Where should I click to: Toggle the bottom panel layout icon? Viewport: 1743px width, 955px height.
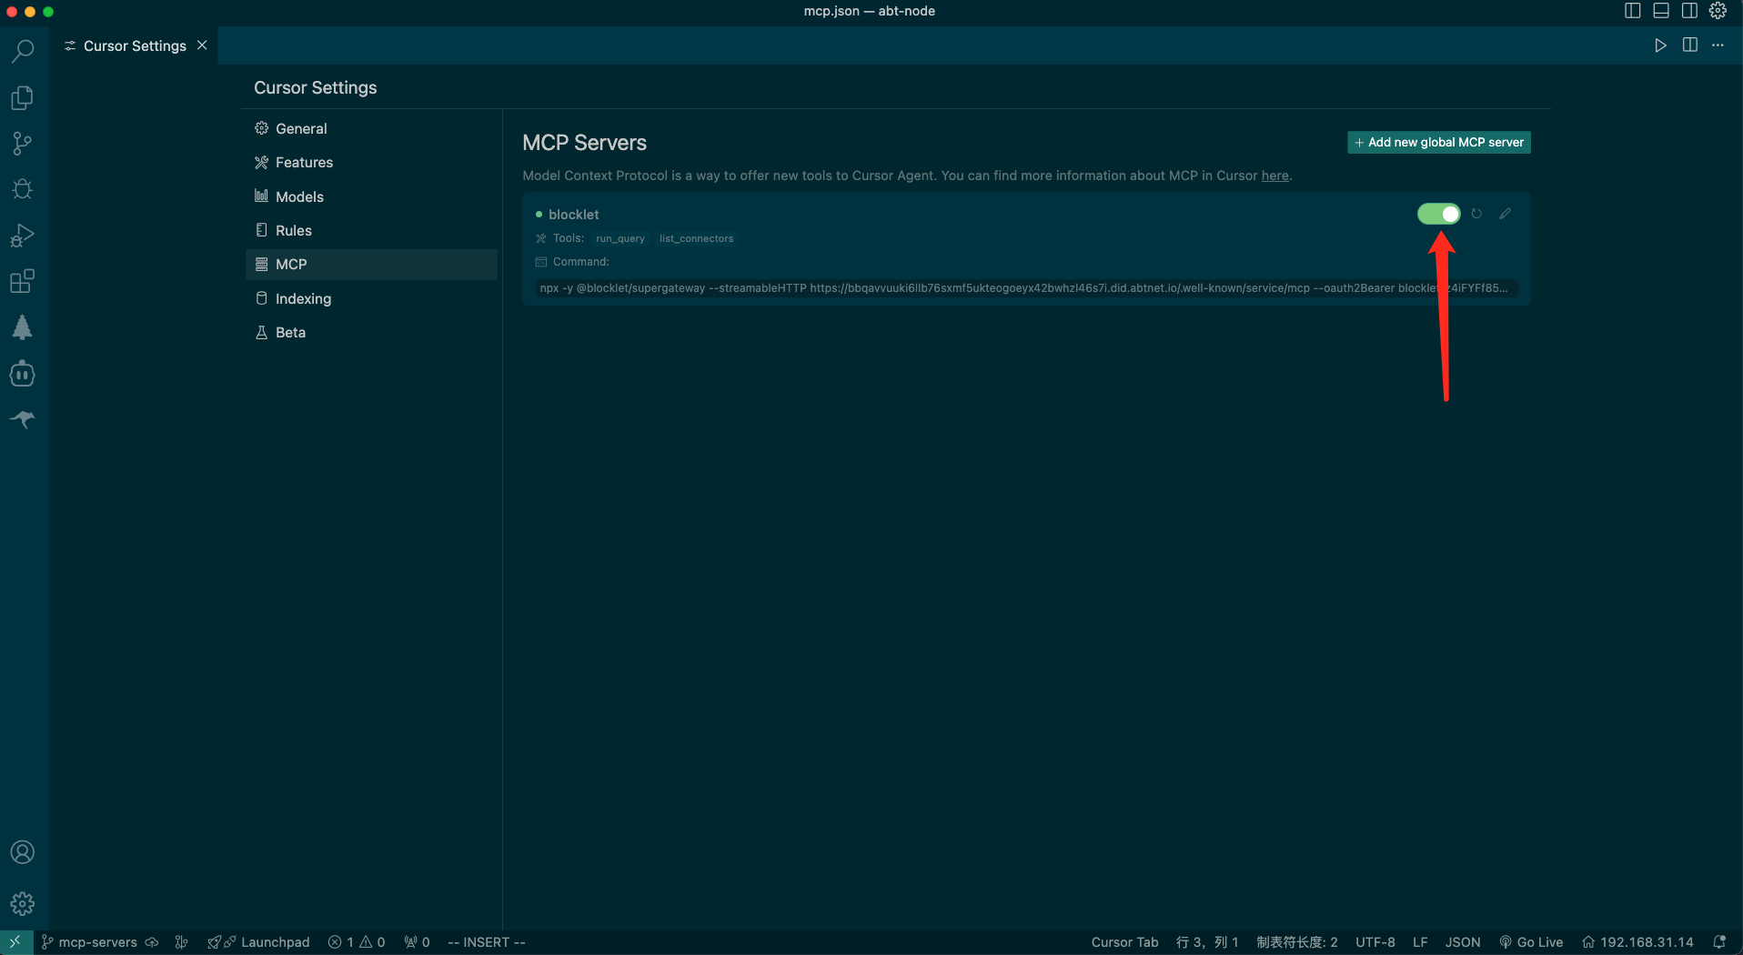click(1661, 11)
